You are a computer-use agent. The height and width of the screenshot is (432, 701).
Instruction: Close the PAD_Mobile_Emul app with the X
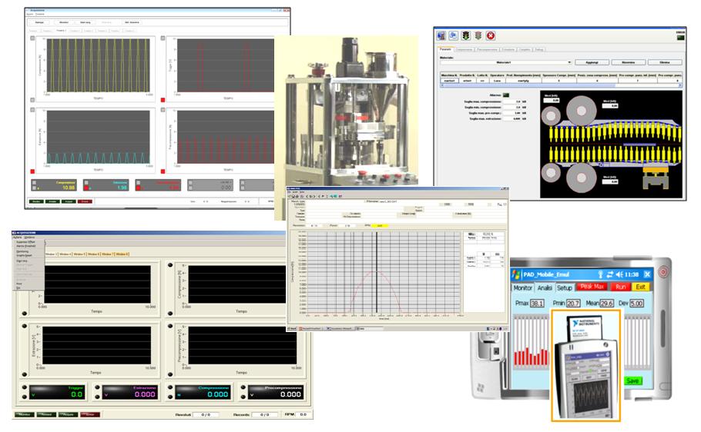647,274
